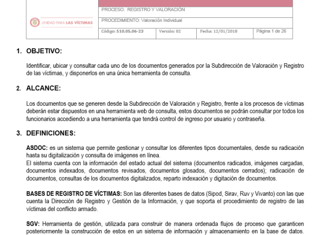Click the bold SGV term

(33, 224)
